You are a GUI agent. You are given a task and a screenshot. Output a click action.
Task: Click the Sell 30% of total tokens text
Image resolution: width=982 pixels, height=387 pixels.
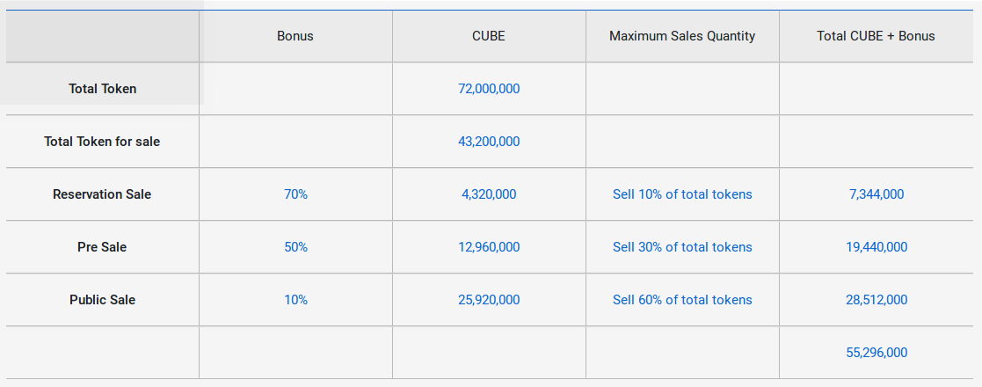pos(682,247)
